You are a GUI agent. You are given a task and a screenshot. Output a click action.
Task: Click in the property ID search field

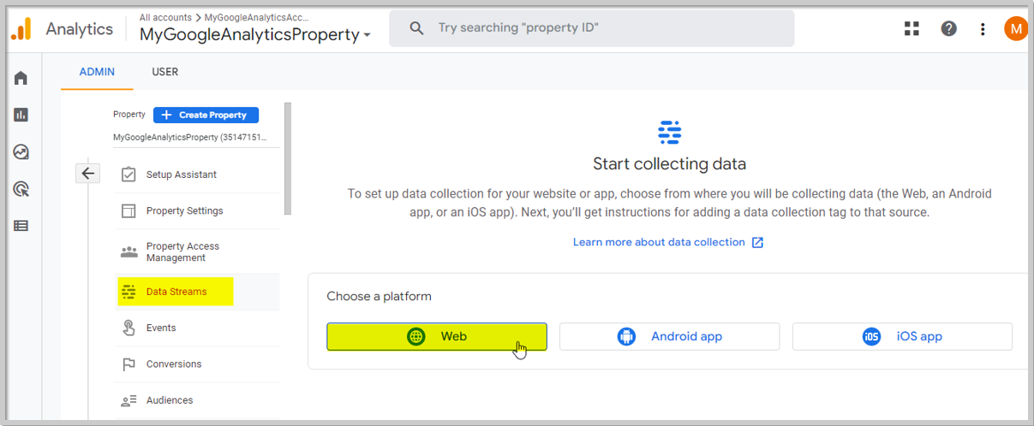pyautogui.click(x=592, y=28)
